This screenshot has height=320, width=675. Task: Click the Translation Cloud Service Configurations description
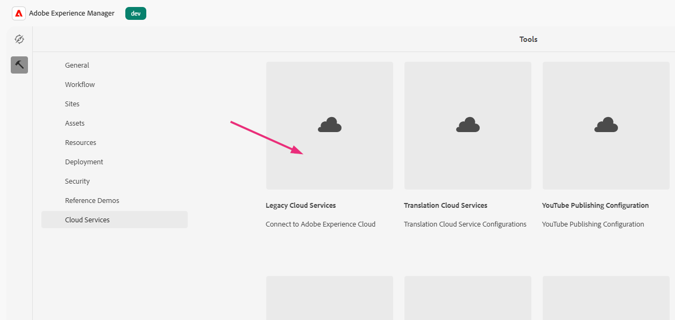pos(465,224)
